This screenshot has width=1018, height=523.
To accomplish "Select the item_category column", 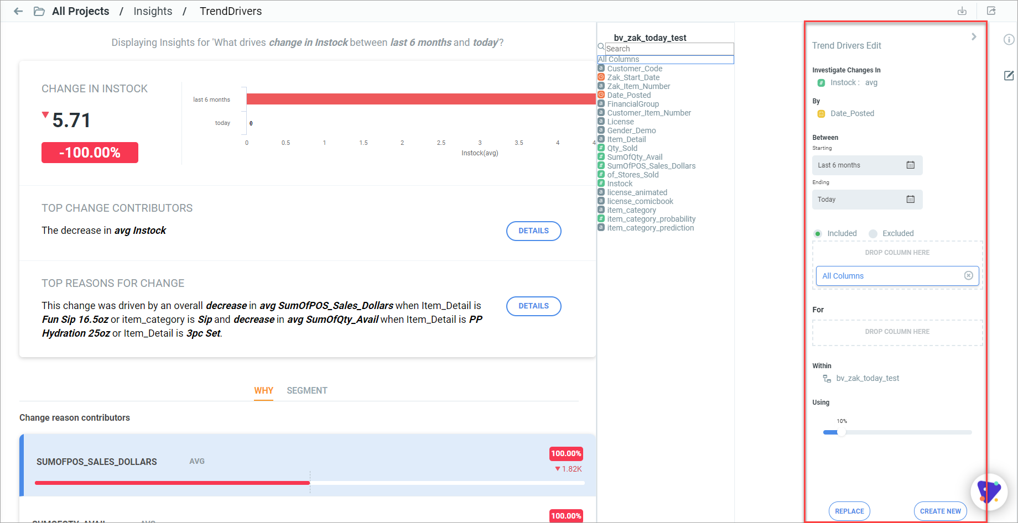I will click(631, 210).
